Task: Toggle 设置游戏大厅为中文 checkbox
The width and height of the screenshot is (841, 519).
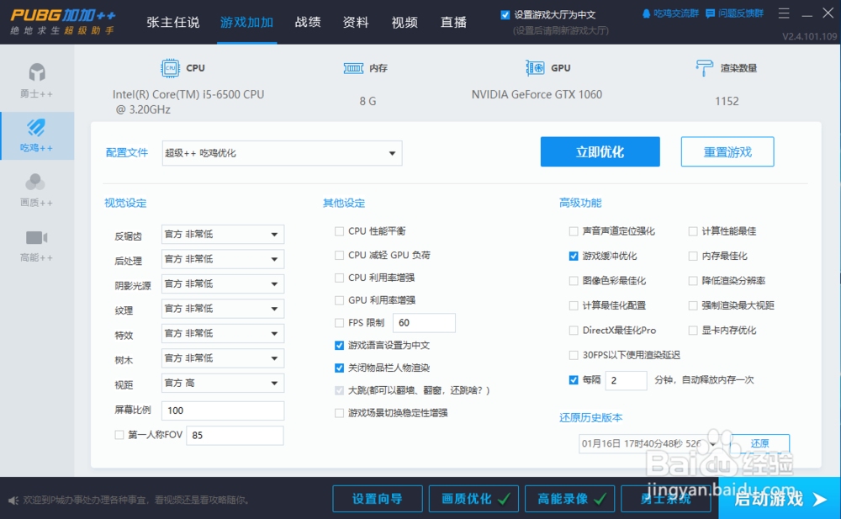Action: click(x=505, y=15)
